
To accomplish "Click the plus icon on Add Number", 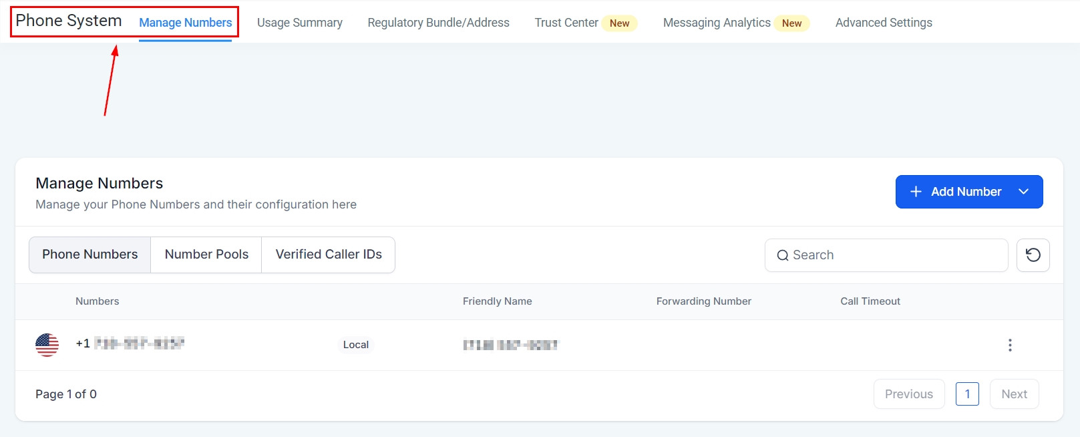I will [916, 192].
